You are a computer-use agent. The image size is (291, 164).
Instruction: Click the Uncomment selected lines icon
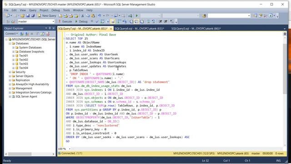154,21
